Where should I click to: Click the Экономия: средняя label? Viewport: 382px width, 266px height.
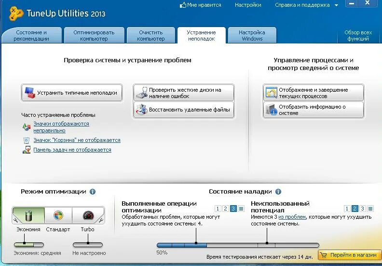[37, 253]
